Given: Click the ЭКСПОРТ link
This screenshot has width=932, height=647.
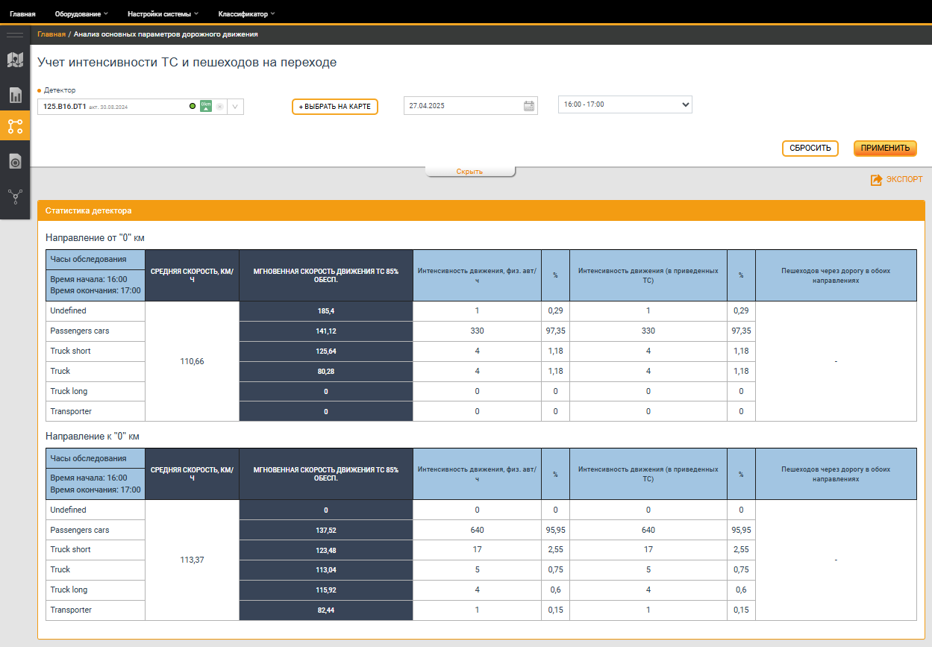Looking at the screenshot, I should pyautogui.click(x=904, y=180).
